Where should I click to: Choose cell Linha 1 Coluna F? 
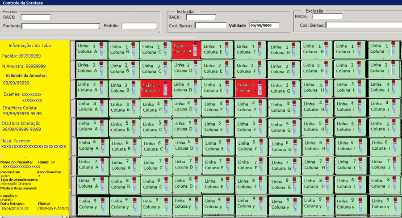click(x=251, y=50)
